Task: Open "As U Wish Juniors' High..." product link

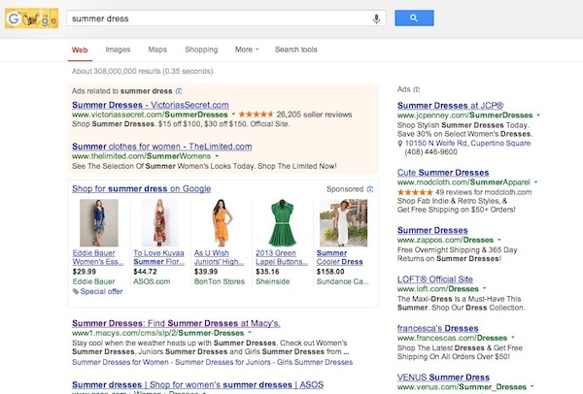Action: point(219,257)
